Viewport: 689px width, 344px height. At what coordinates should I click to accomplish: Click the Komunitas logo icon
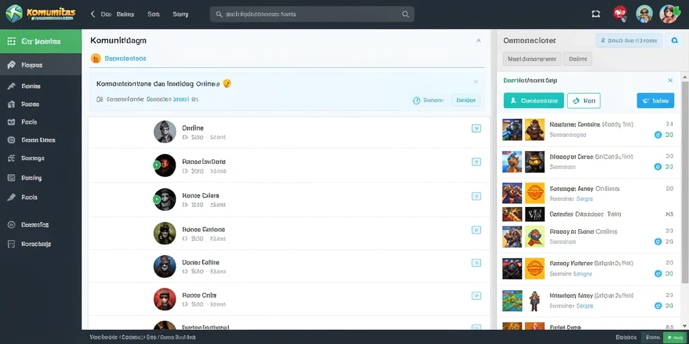coord(14,13)
